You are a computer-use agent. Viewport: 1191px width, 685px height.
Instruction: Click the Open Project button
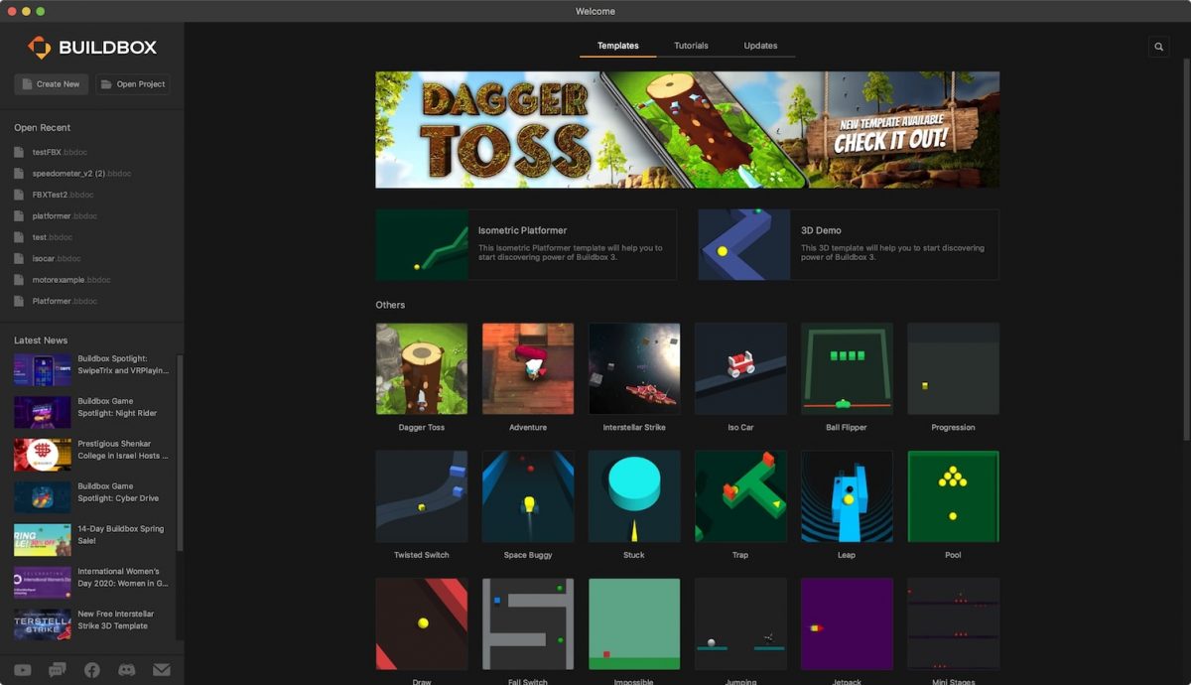133,83
